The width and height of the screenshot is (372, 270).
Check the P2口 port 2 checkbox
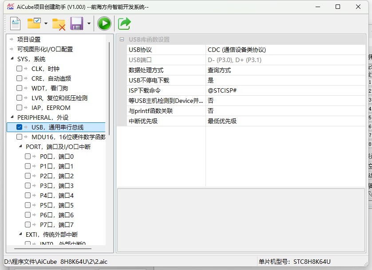pyautogui.click(x=28, y=176)
